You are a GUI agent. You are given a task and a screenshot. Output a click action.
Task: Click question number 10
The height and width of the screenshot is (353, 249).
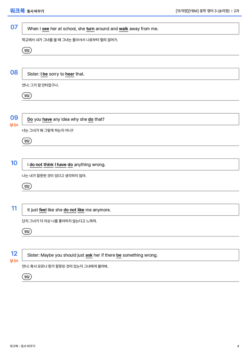point(14,163)
